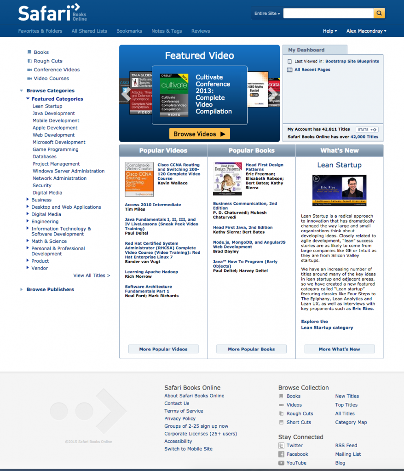This screenshot has height=471, width=404.
Task: Click the STATS button
Action: pyautogui.click(x=367, y=130)
